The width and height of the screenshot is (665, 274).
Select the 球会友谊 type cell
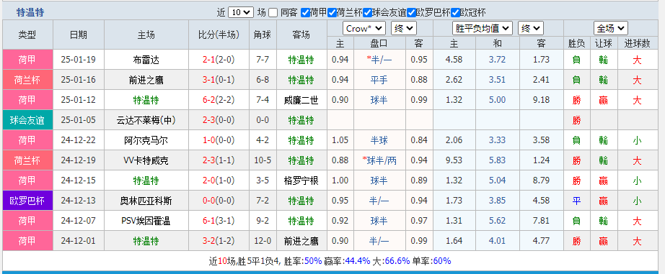click(27, 120)
